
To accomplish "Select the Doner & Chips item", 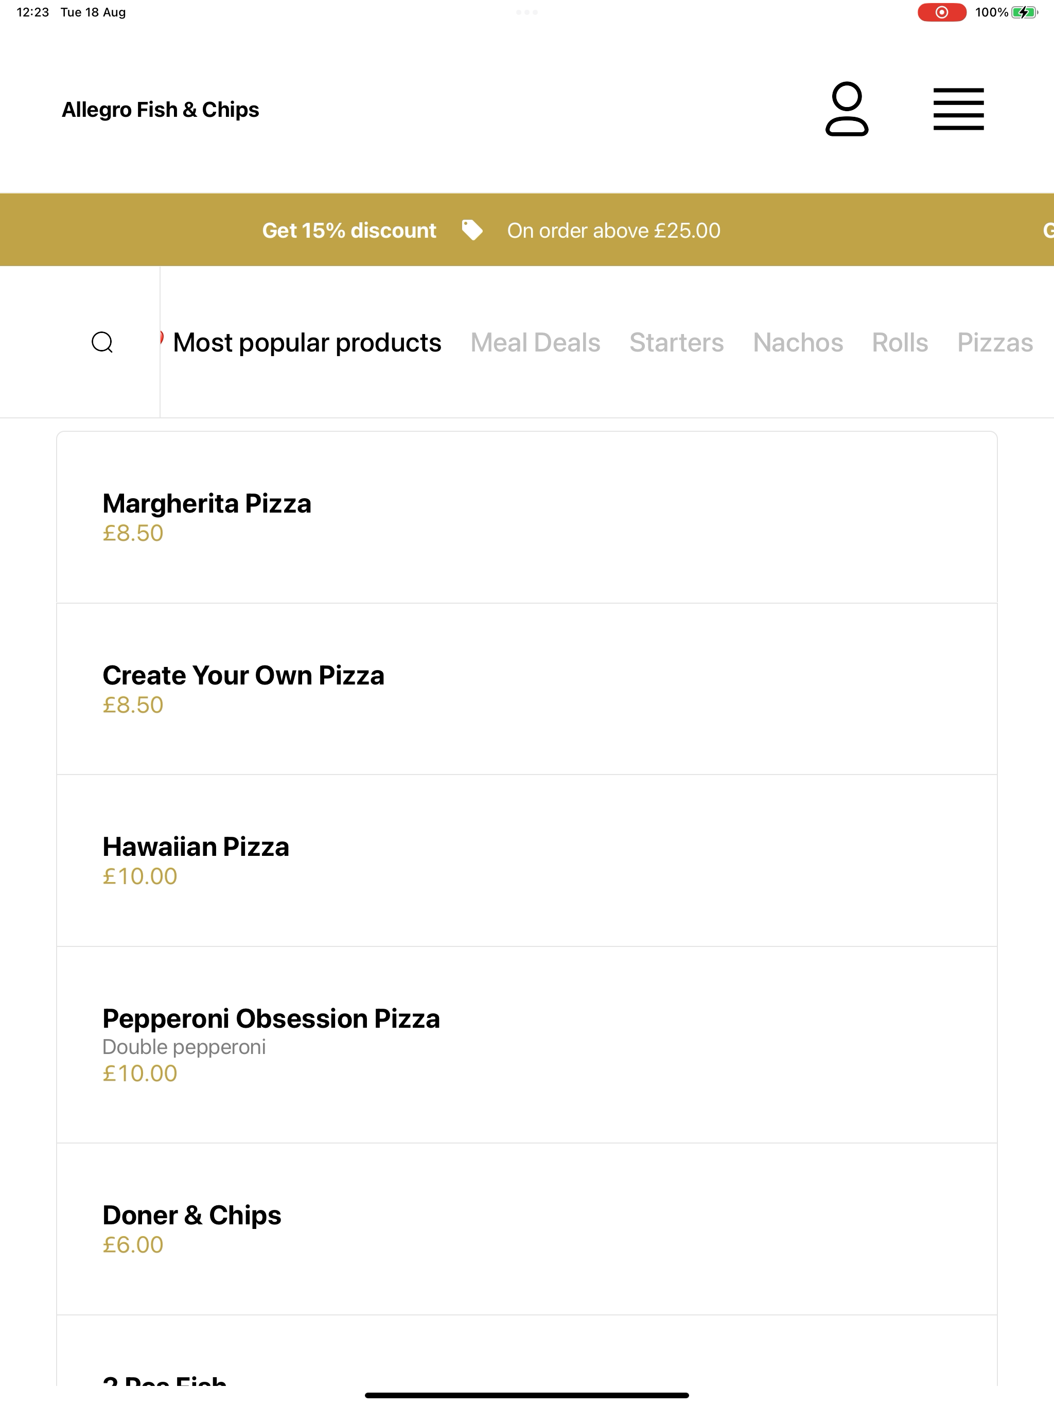I will [526, 1228].
